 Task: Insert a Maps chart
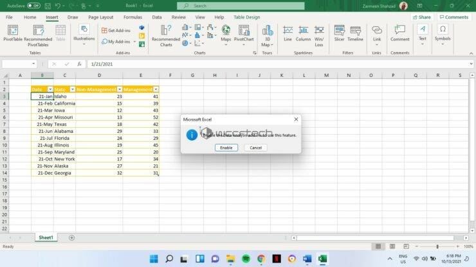(226, 35)
